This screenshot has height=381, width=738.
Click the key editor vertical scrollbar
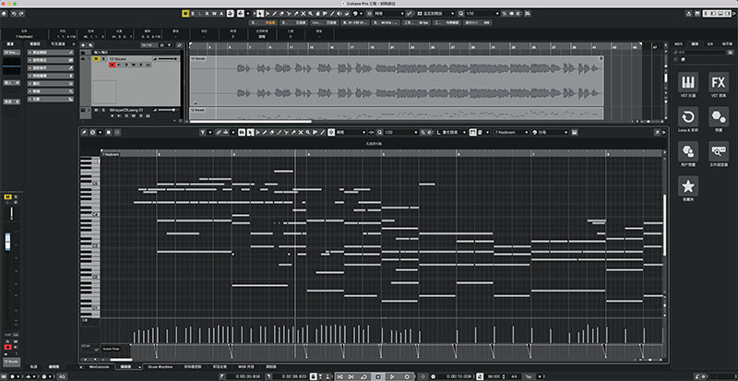[x=664, y=225]
